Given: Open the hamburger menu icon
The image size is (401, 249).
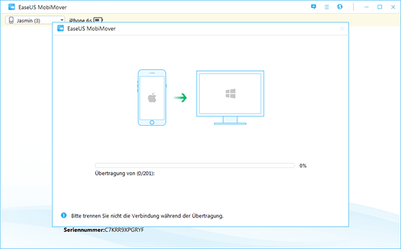Looking at the screenshot, I should click(327, 7).
